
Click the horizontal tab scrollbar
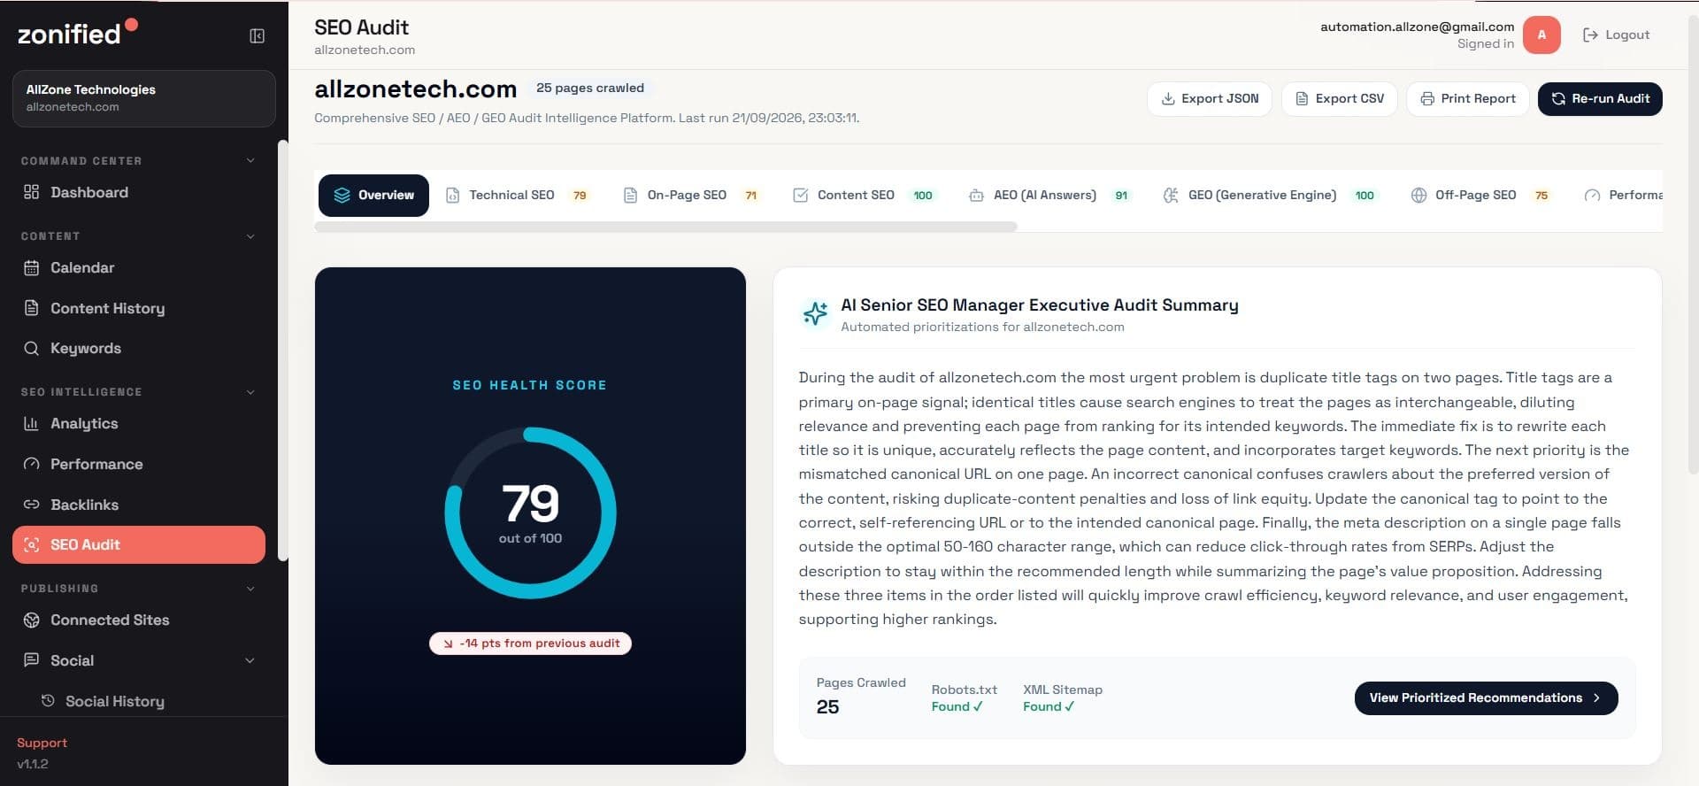tap(665, 227)
